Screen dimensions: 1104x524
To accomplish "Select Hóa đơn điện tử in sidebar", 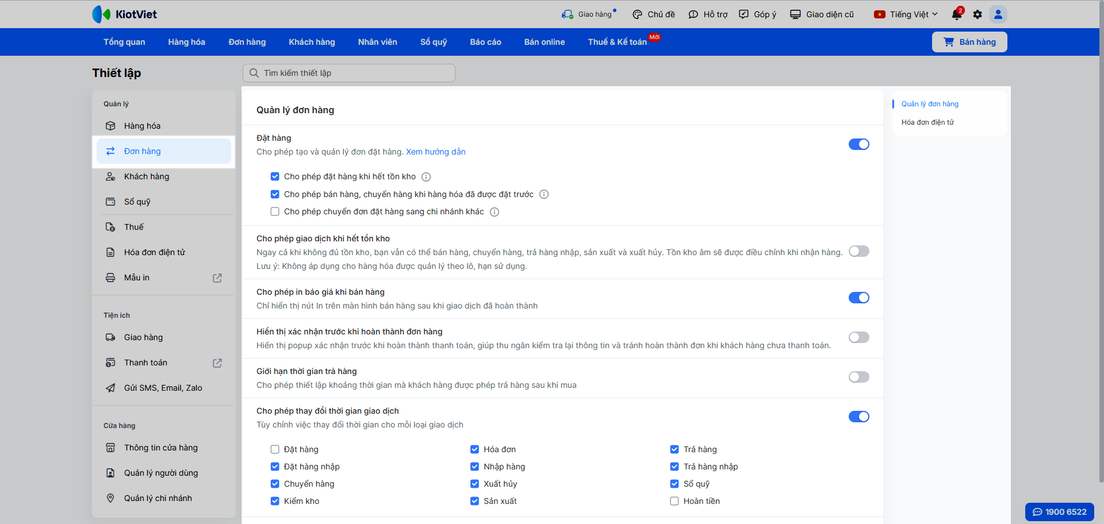I will tap(154, 252).
